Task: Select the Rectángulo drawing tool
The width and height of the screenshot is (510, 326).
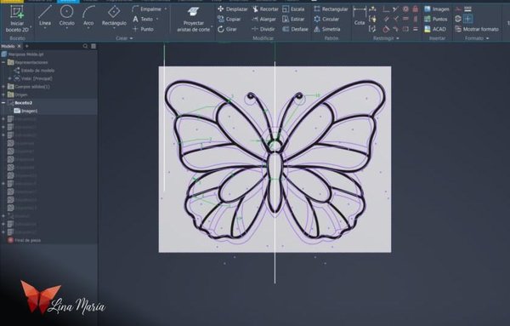Action: coord(114,16)
